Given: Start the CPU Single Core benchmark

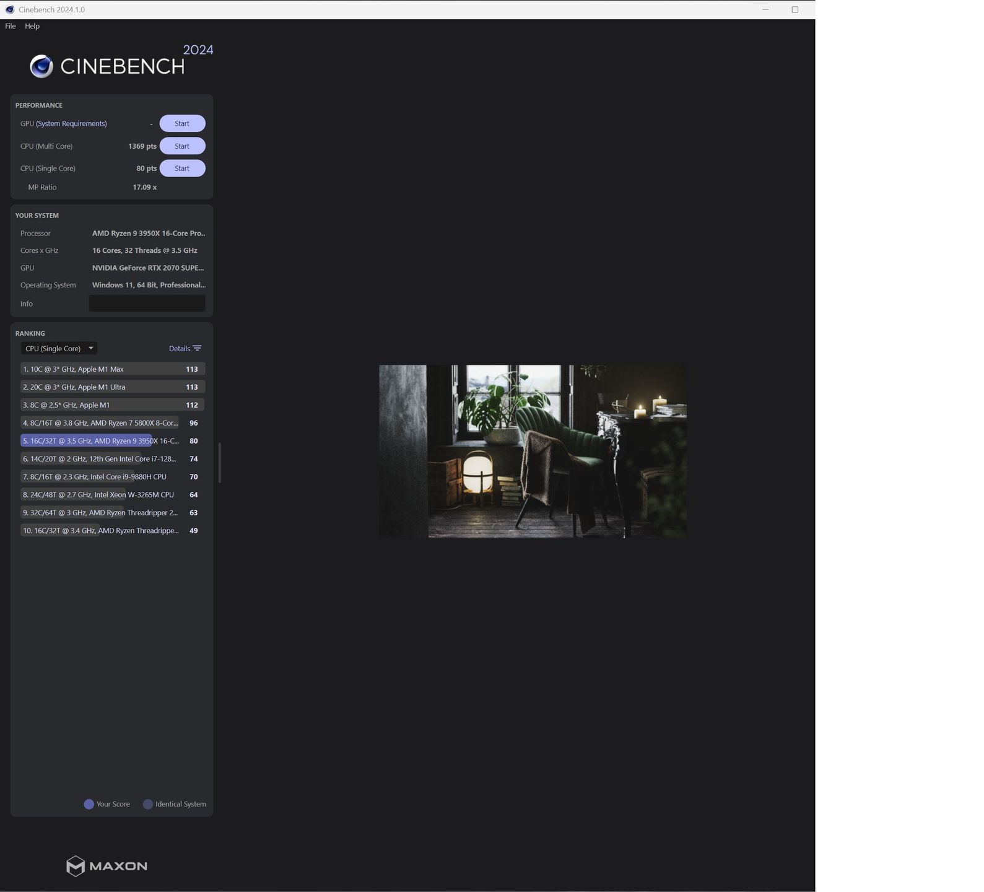Looking at the screenshot, I should (x=182, y=168).
